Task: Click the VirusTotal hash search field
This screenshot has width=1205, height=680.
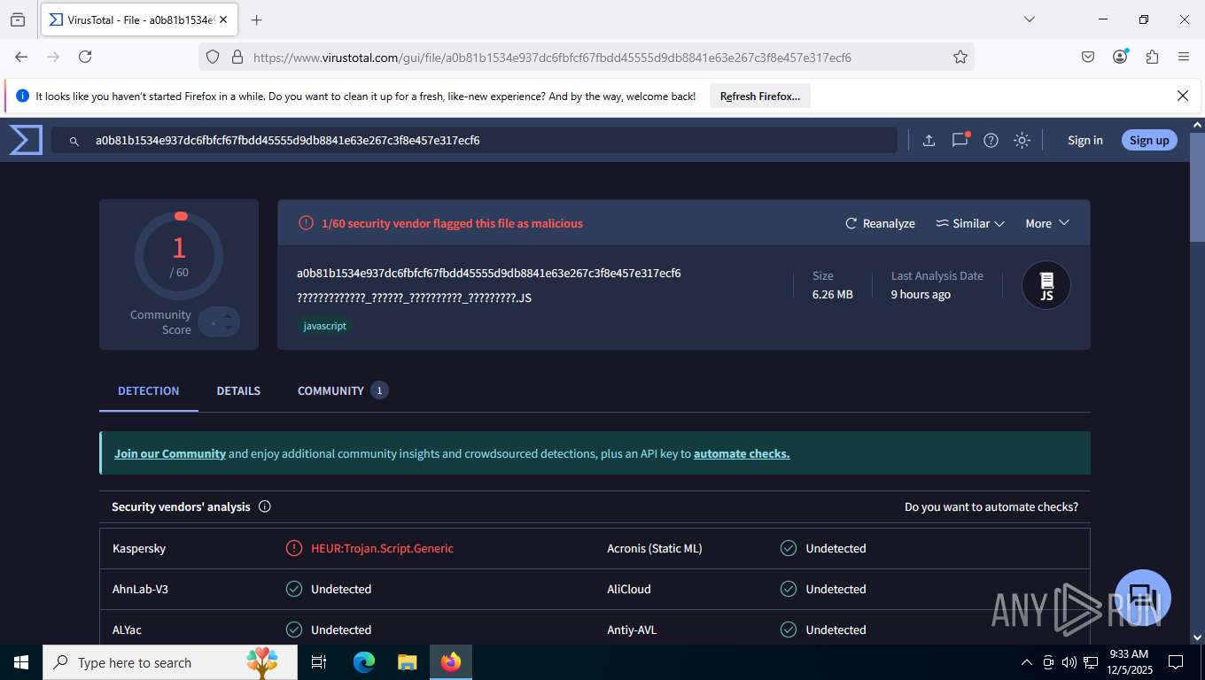Action: [474, 140]
